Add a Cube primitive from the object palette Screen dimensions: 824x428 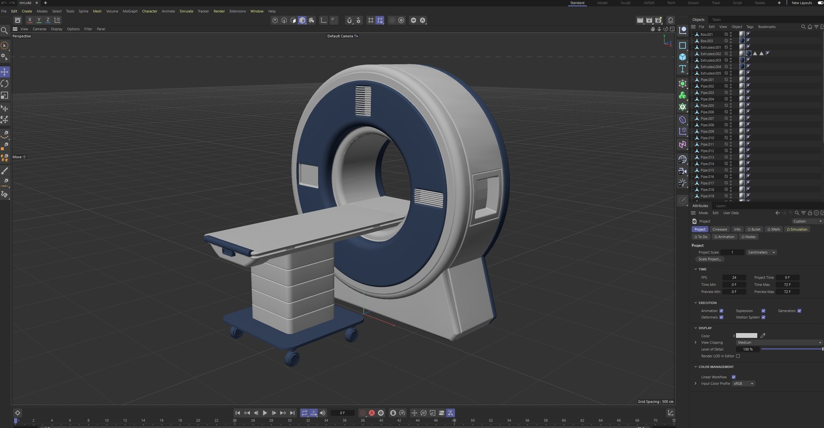682,57
